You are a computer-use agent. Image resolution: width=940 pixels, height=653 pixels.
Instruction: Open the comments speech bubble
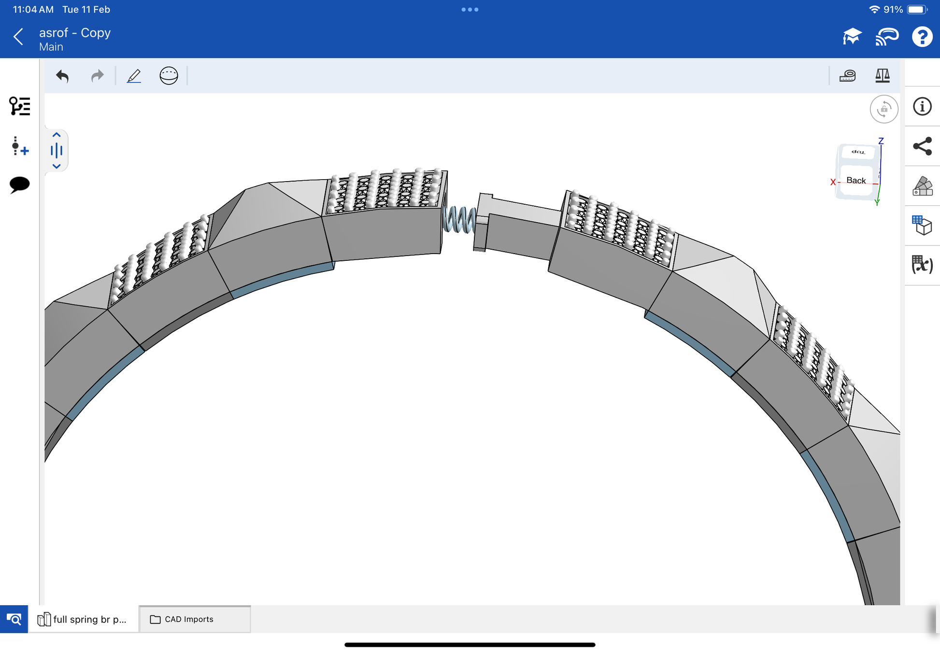[x=20, y=185]
